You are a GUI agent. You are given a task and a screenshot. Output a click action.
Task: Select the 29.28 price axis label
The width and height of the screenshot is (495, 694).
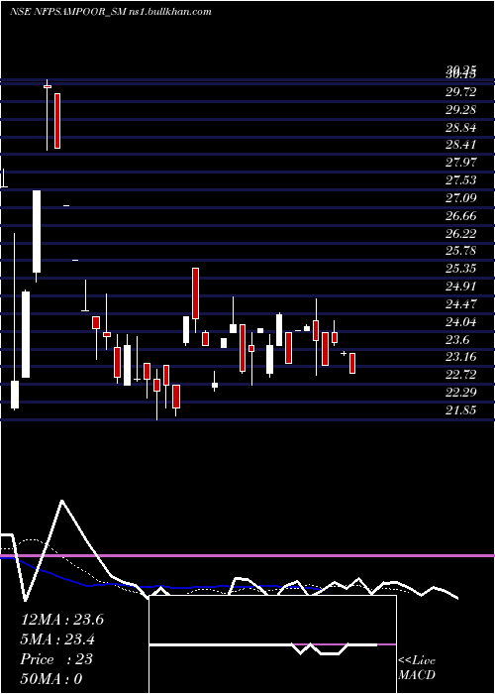tap(461, 110)
